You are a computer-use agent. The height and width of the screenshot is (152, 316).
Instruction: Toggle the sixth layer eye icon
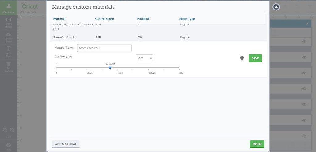click(304, 120)
